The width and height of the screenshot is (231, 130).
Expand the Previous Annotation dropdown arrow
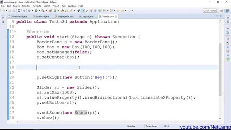click(x=115, y=10)
